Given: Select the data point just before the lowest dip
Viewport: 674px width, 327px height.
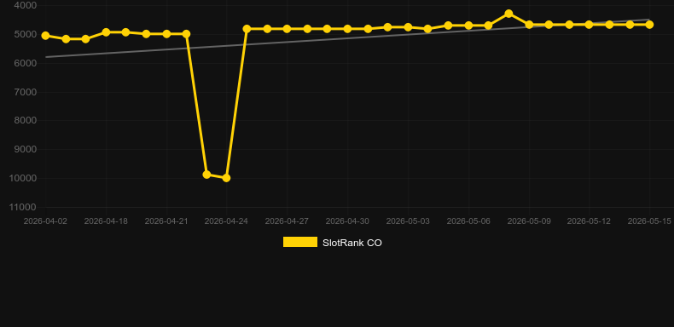Looking at the screenshot, I should pyautogui.click(x=206, y=175).
